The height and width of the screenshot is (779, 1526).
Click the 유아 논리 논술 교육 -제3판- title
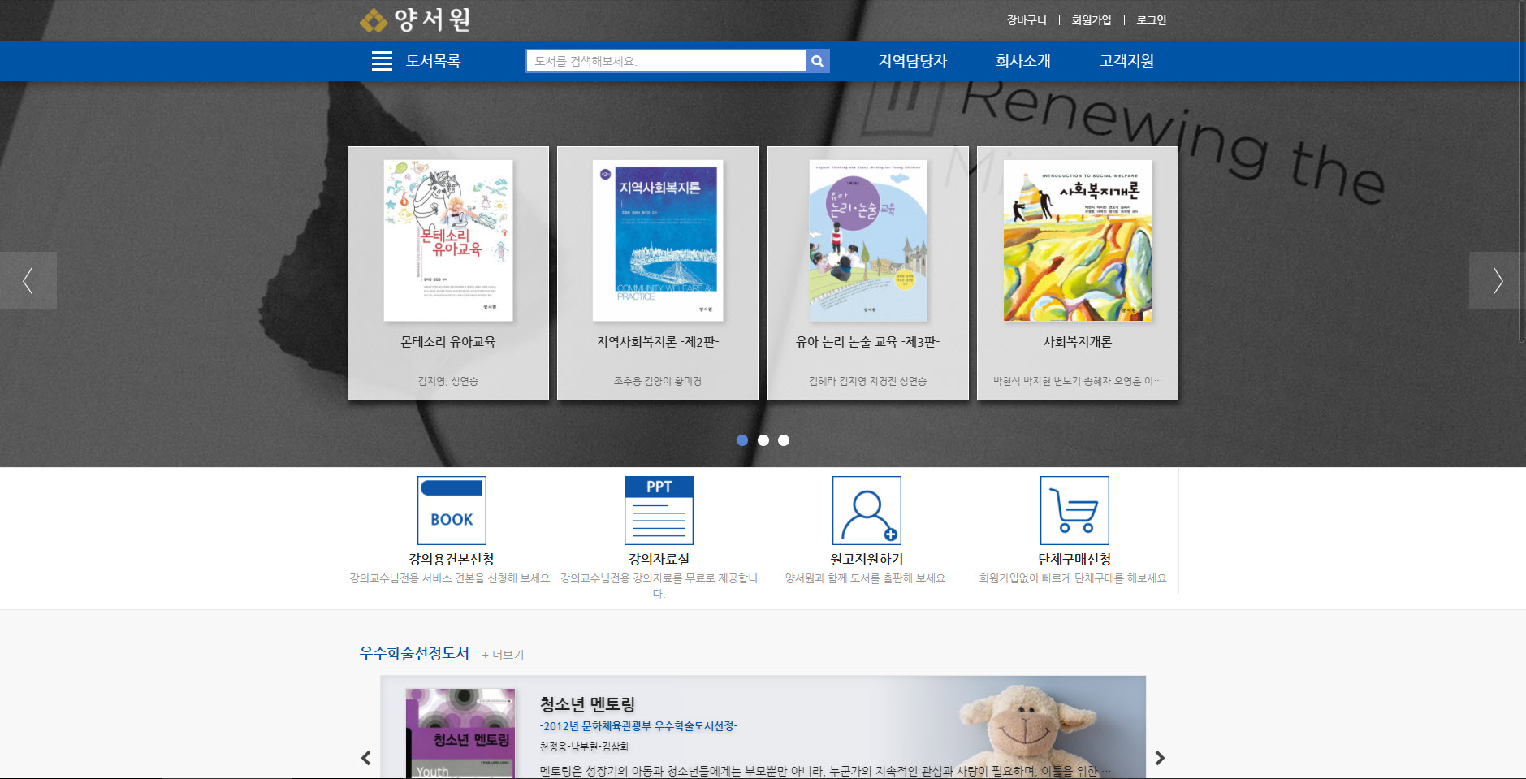point(867,342)
